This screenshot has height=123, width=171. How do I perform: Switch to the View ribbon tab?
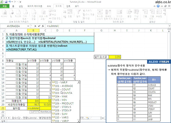point(77,6)
